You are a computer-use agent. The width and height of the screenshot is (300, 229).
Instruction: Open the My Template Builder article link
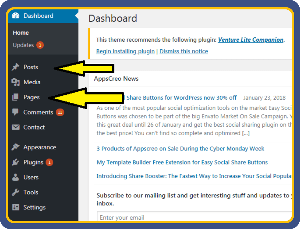point(182,162)
